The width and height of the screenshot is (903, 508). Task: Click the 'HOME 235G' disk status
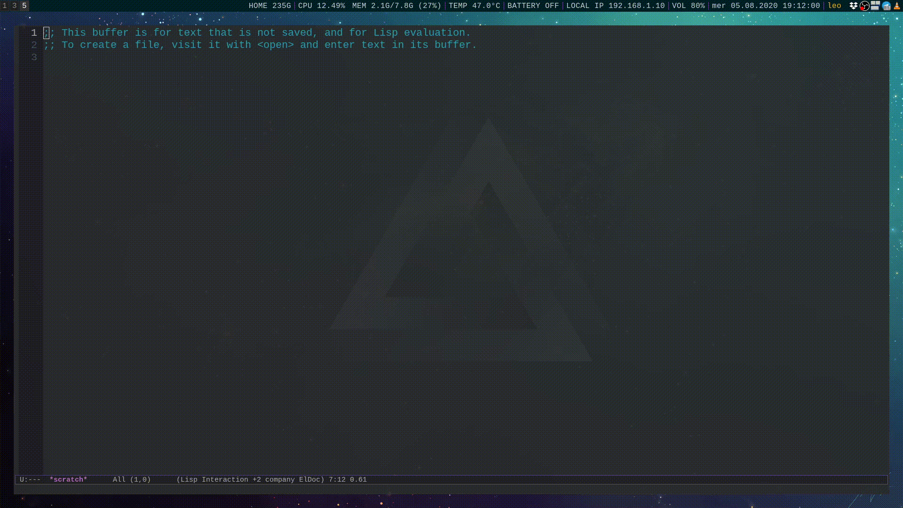pyautogui.click(x=270, y=6)
